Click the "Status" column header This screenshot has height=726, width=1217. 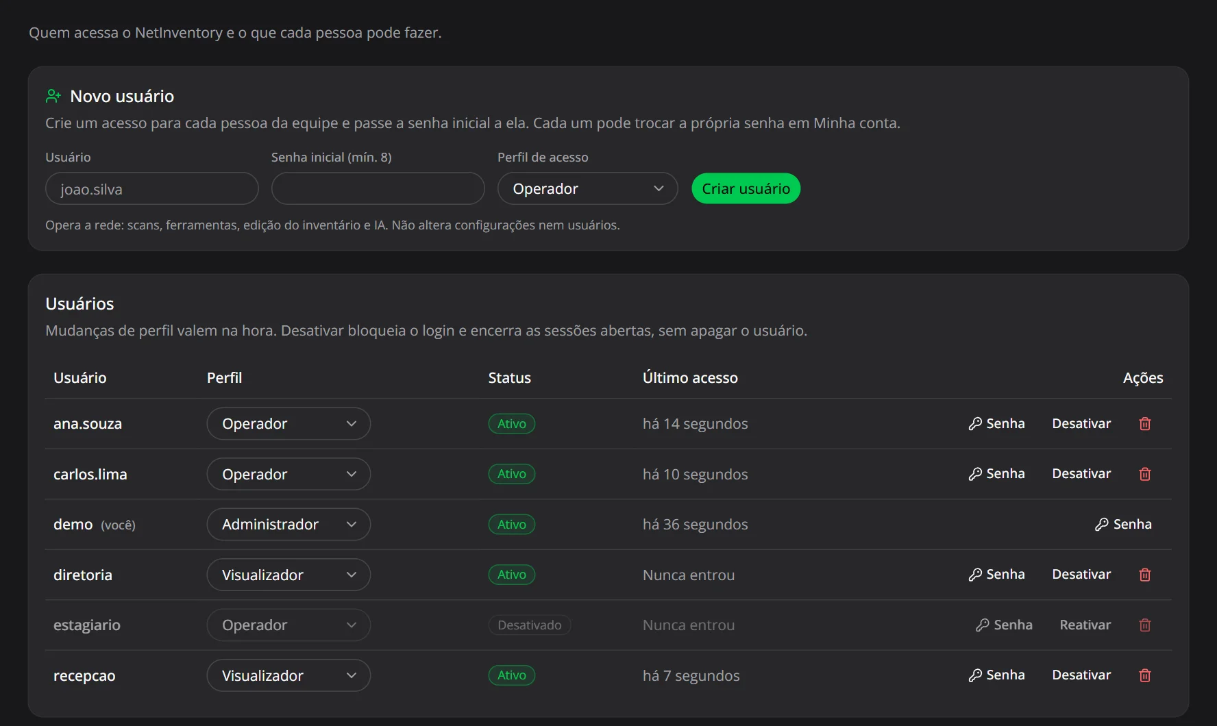pyautogui.click(x=509, y=377)
